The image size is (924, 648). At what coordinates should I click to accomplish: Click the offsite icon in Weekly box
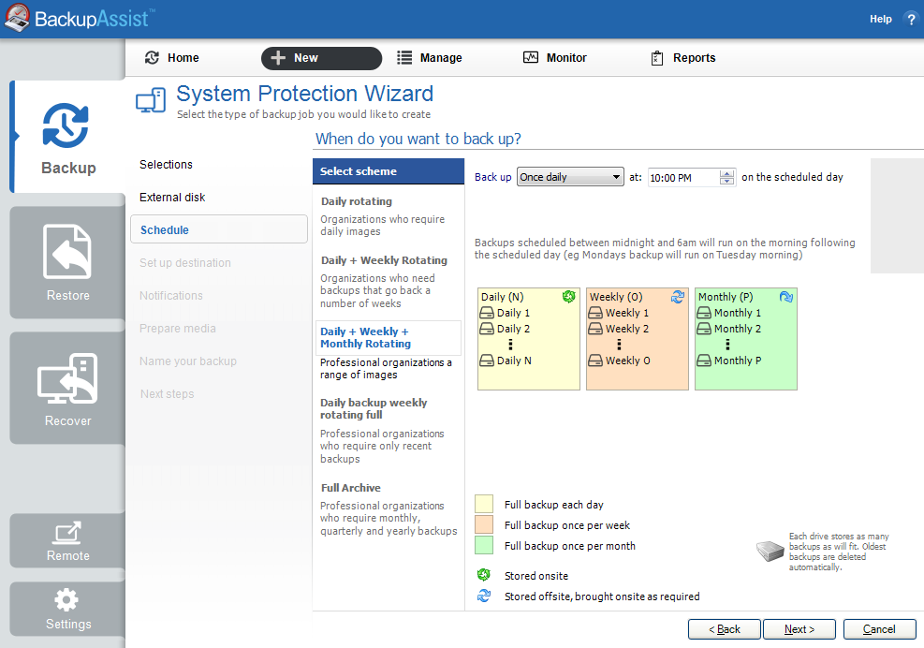678,297
